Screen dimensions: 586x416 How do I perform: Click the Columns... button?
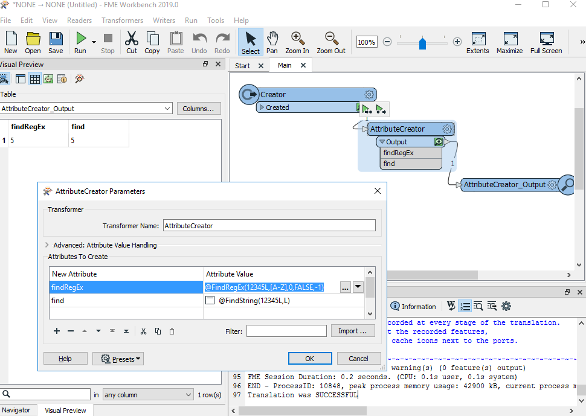(x=198, y=109)
